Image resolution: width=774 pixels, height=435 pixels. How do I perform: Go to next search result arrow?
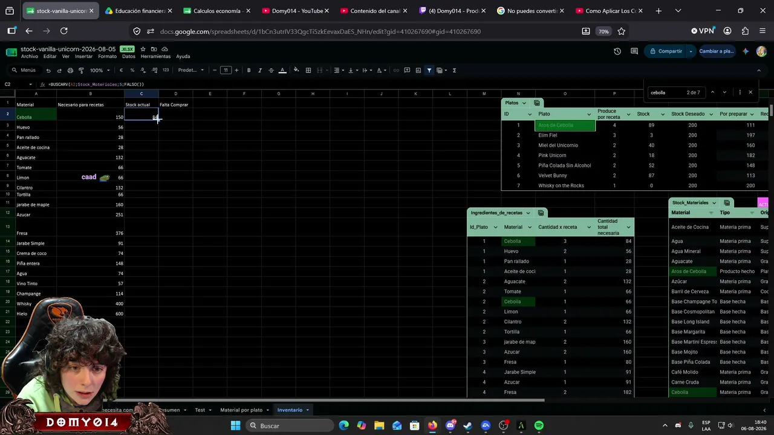pos(724,92)
